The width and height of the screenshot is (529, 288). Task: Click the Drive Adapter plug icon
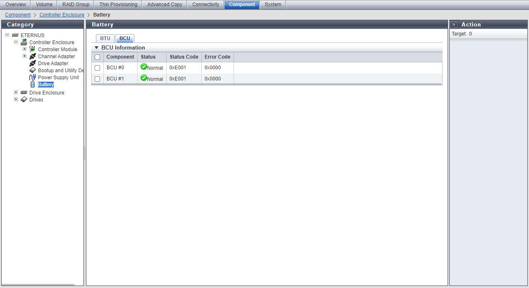(33, 64)
